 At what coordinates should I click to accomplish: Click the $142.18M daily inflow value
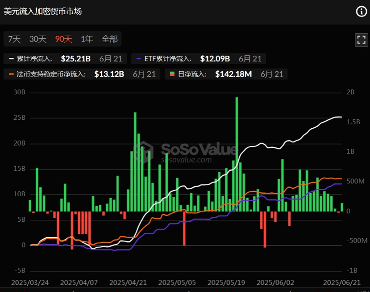coord(233,74)
